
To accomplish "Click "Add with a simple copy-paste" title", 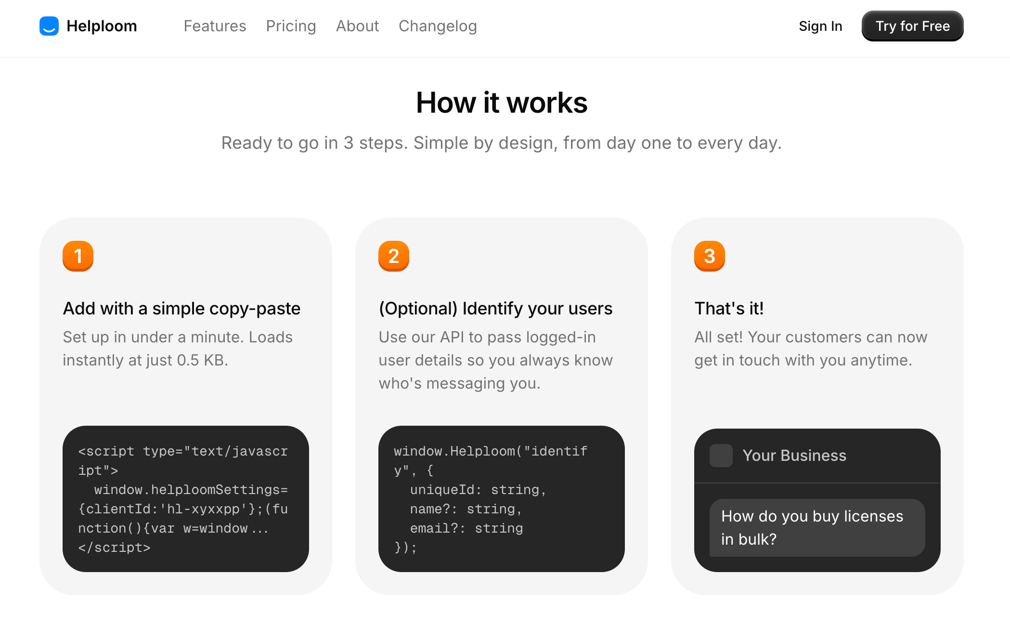I will coord(181,308).
